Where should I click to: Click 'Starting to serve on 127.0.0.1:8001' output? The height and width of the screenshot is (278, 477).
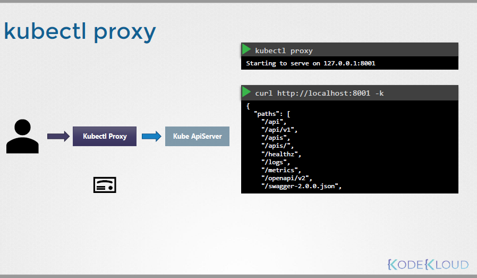(311, 63)
